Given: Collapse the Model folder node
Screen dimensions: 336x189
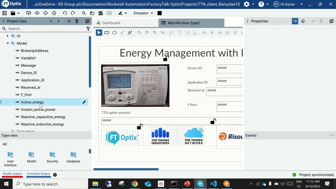Looking at the screenshot, I should (x=8, y=43).
